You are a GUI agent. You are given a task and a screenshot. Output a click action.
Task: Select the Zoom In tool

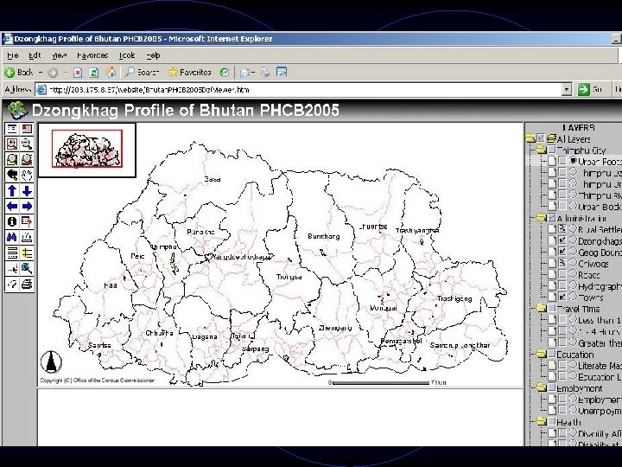pyautogui.click(x=12, y=144)
